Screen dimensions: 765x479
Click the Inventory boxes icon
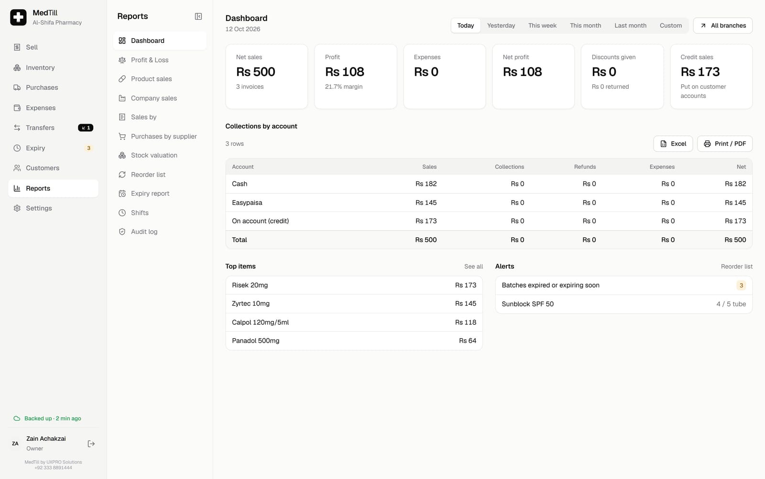click(17, 68)
